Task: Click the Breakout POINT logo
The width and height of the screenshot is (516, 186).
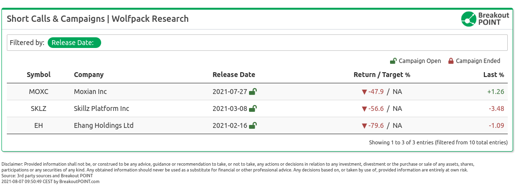Action: click(x=485, y=19)
